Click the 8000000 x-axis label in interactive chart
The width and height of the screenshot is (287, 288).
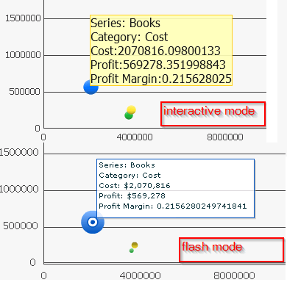pos(225,137)
